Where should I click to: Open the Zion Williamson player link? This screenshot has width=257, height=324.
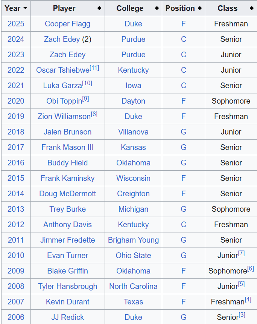coord(64,116)
